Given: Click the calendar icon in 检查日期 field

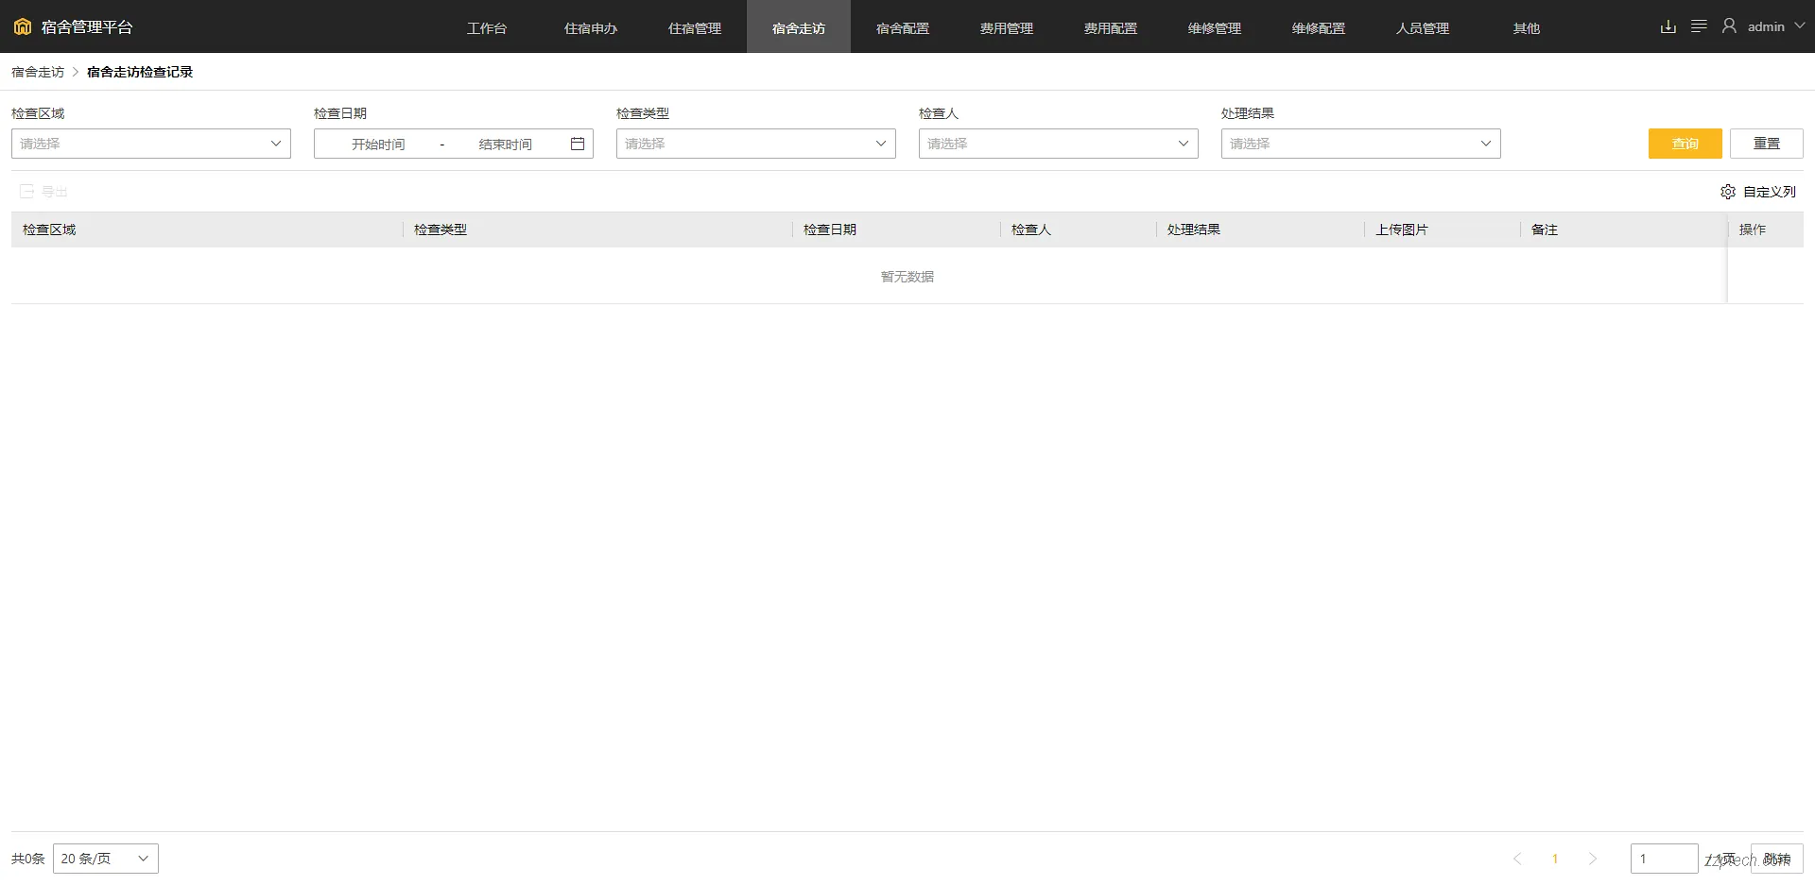Looking at the screenshot, I should [x=577, y=144].
